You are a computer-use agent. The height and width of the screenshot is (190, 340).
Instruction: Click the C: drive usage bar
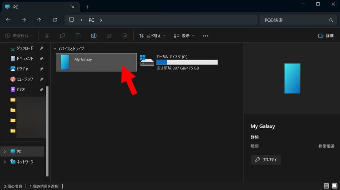point(187,62)
